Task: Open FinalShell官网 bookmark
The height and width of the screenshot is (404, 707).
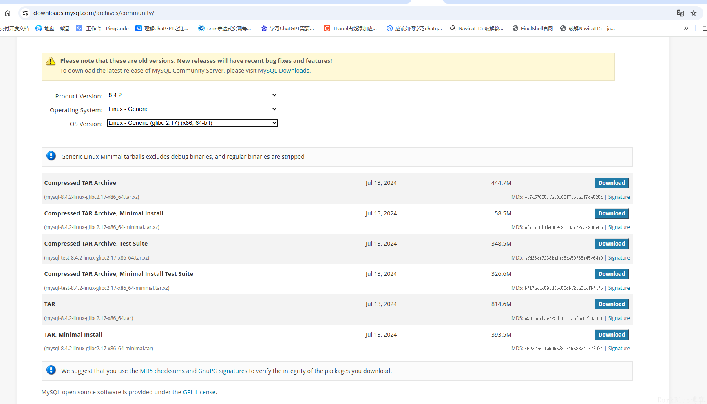Action: click(x=532, y=28)
